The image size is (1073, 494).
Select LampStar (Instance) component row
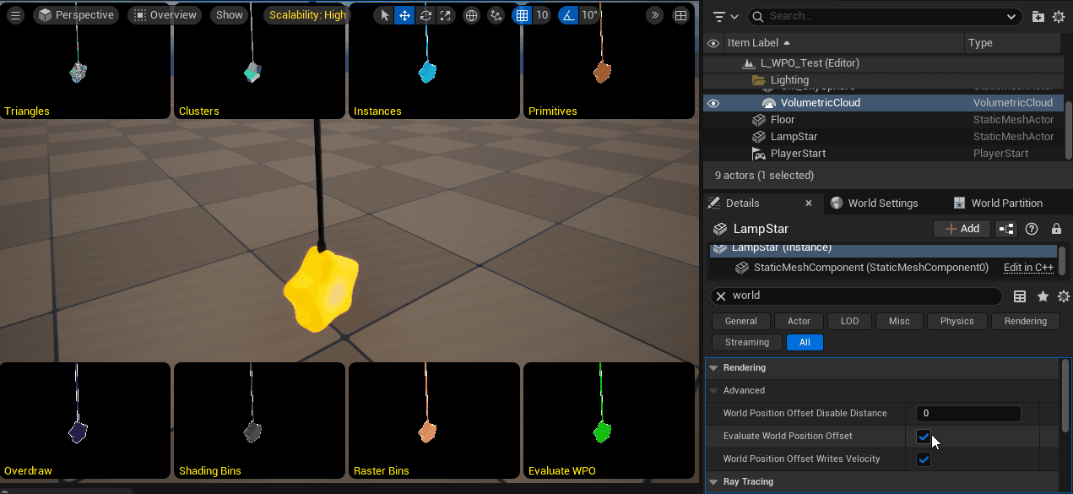point(883,250)
